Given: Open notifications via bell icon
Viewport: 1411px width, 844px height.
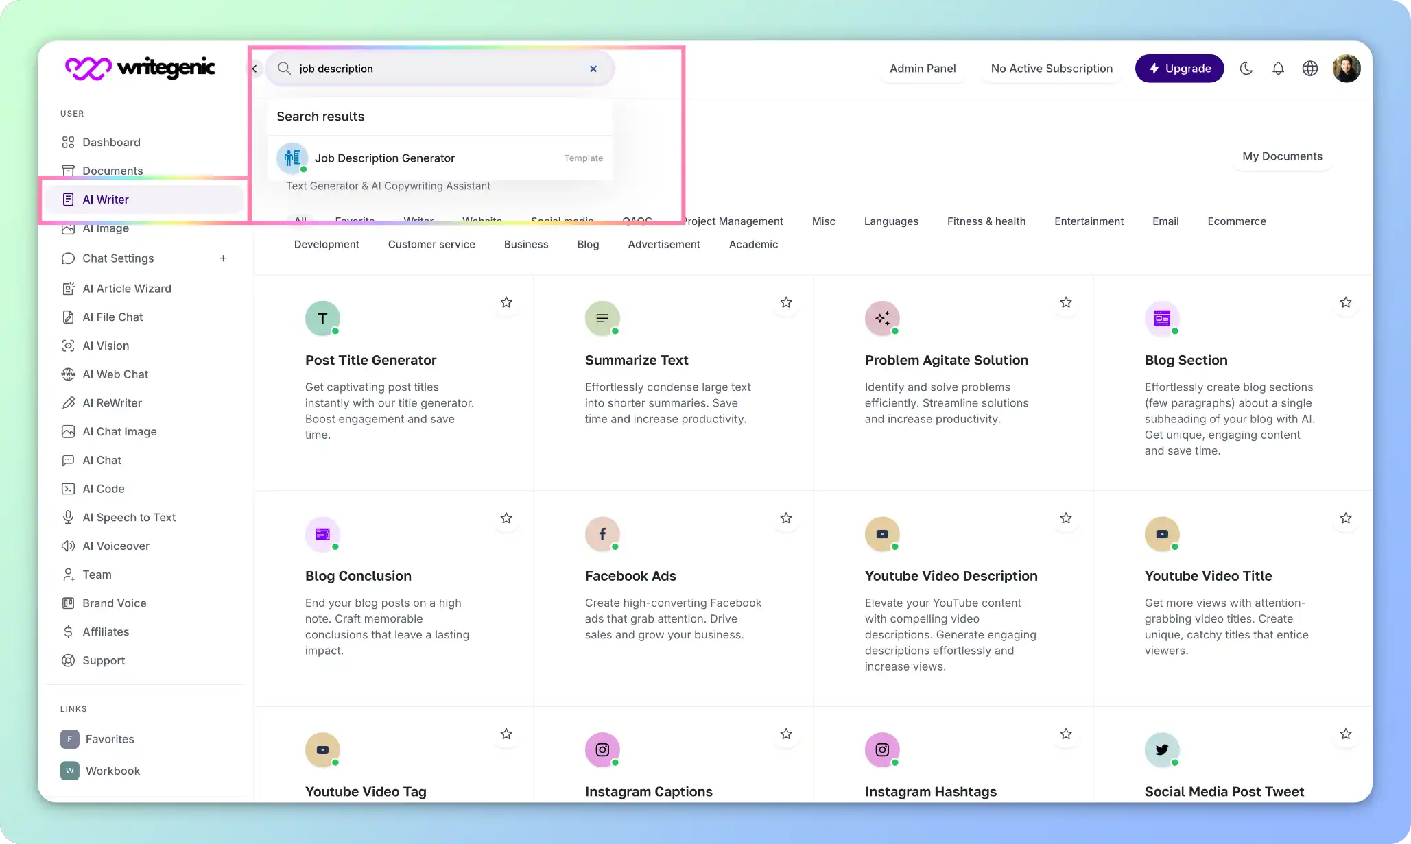Looking at the screenshot, I should pyautogui.click(x=1278, y=69).
